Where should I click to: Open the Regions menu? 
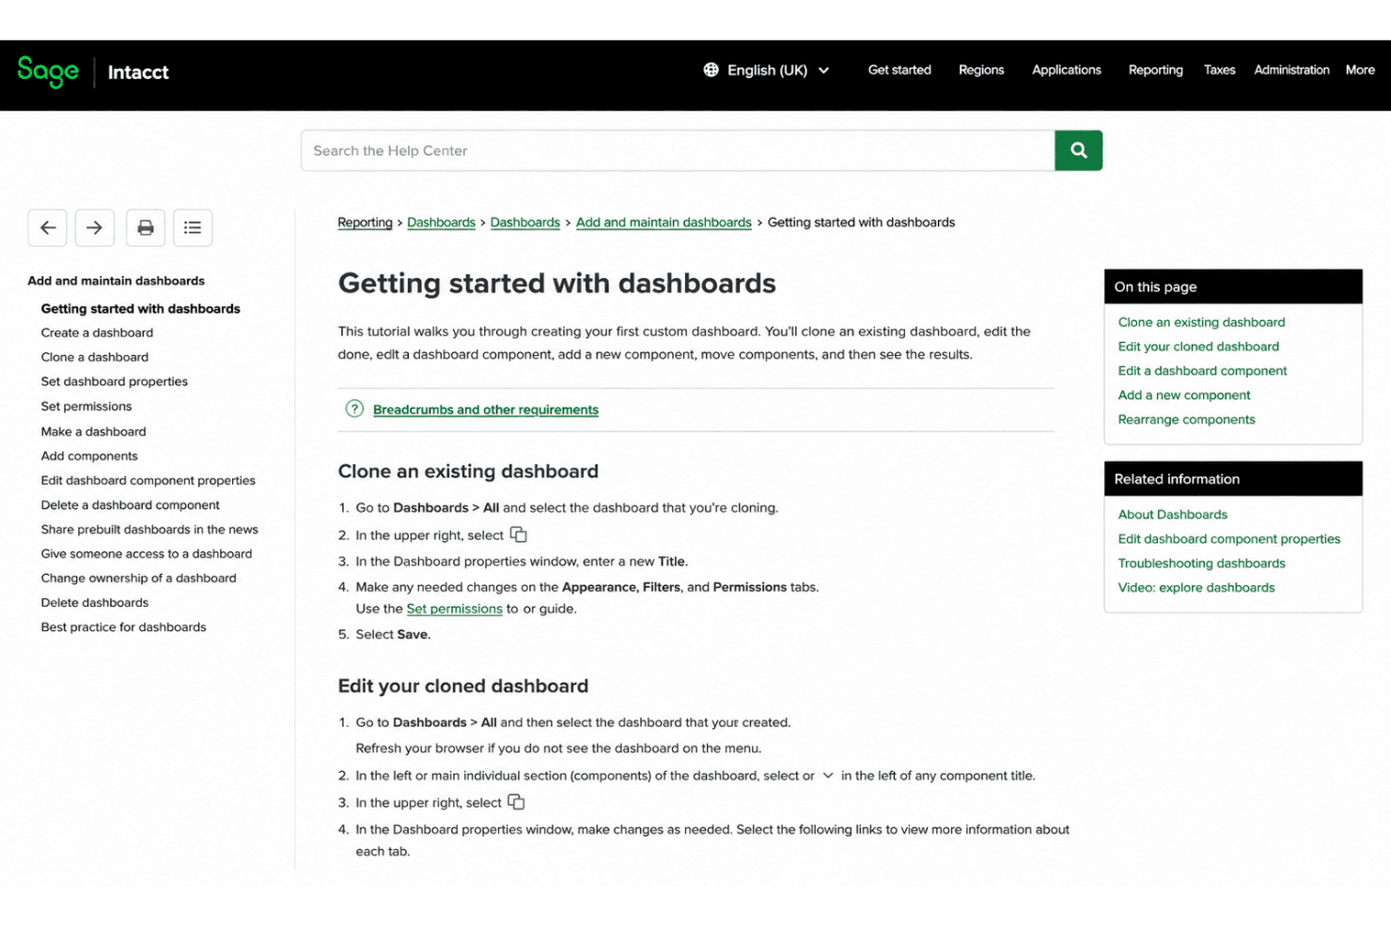pyautogui.click(x=981, y=70)
